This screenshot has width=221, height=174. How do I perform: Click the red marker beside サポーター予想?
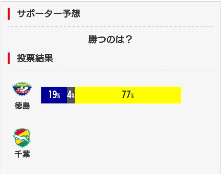[x=9, y=14]
